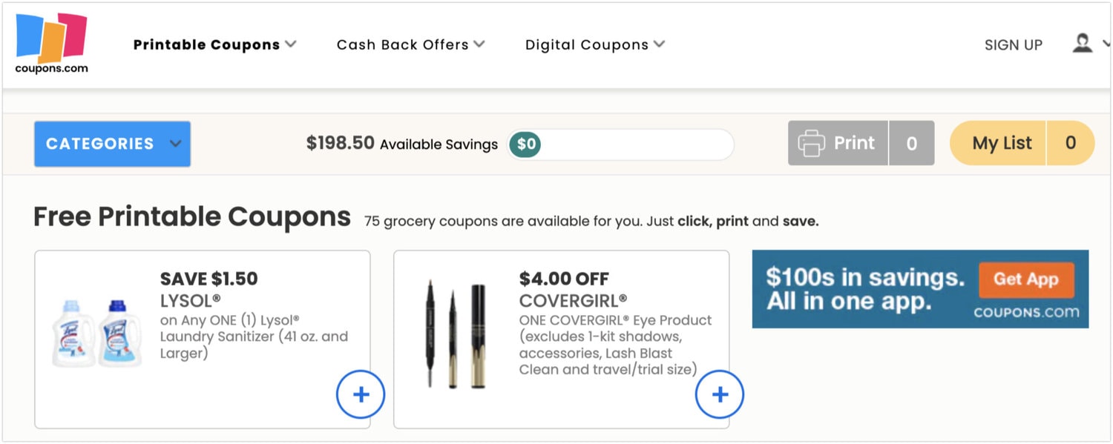Image resolution: width=1113 pixels, height=444 pixels.
Task: Click the green $0 savings badge
Action: click(x=525, y=144)
